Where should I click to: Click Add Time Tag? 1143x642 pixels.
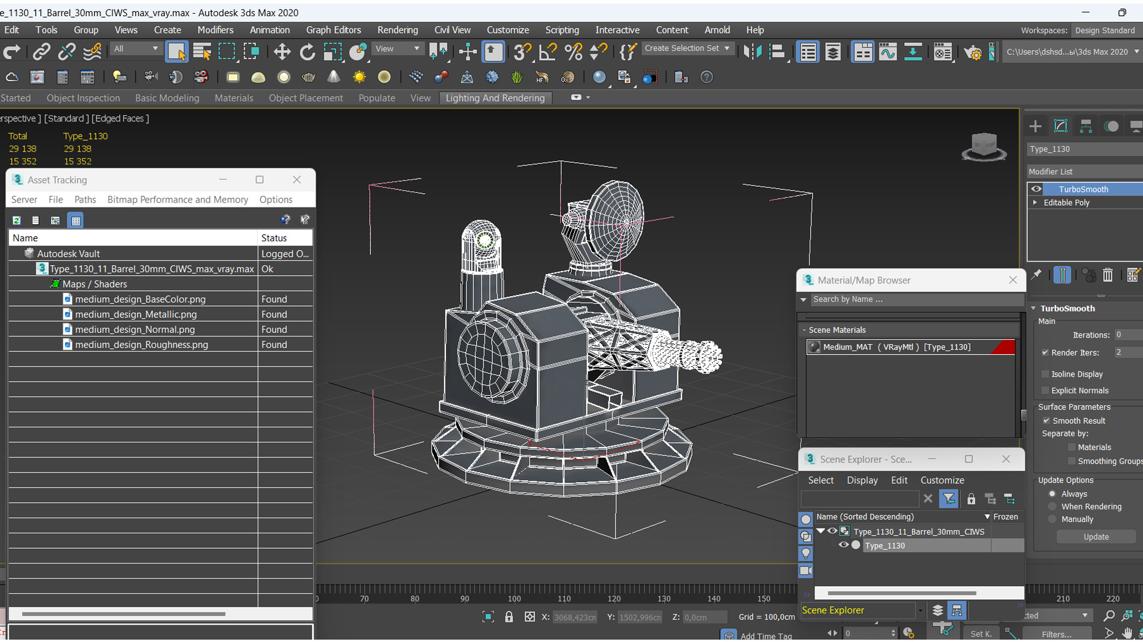(x=766, y=635)
